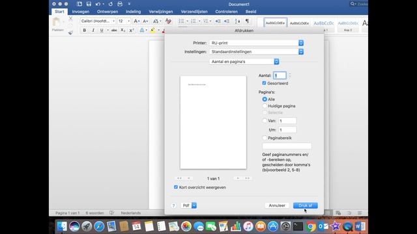This screenshot has height=234, width=417.
Task: Toggle Bold formatting
Action: 85,31
